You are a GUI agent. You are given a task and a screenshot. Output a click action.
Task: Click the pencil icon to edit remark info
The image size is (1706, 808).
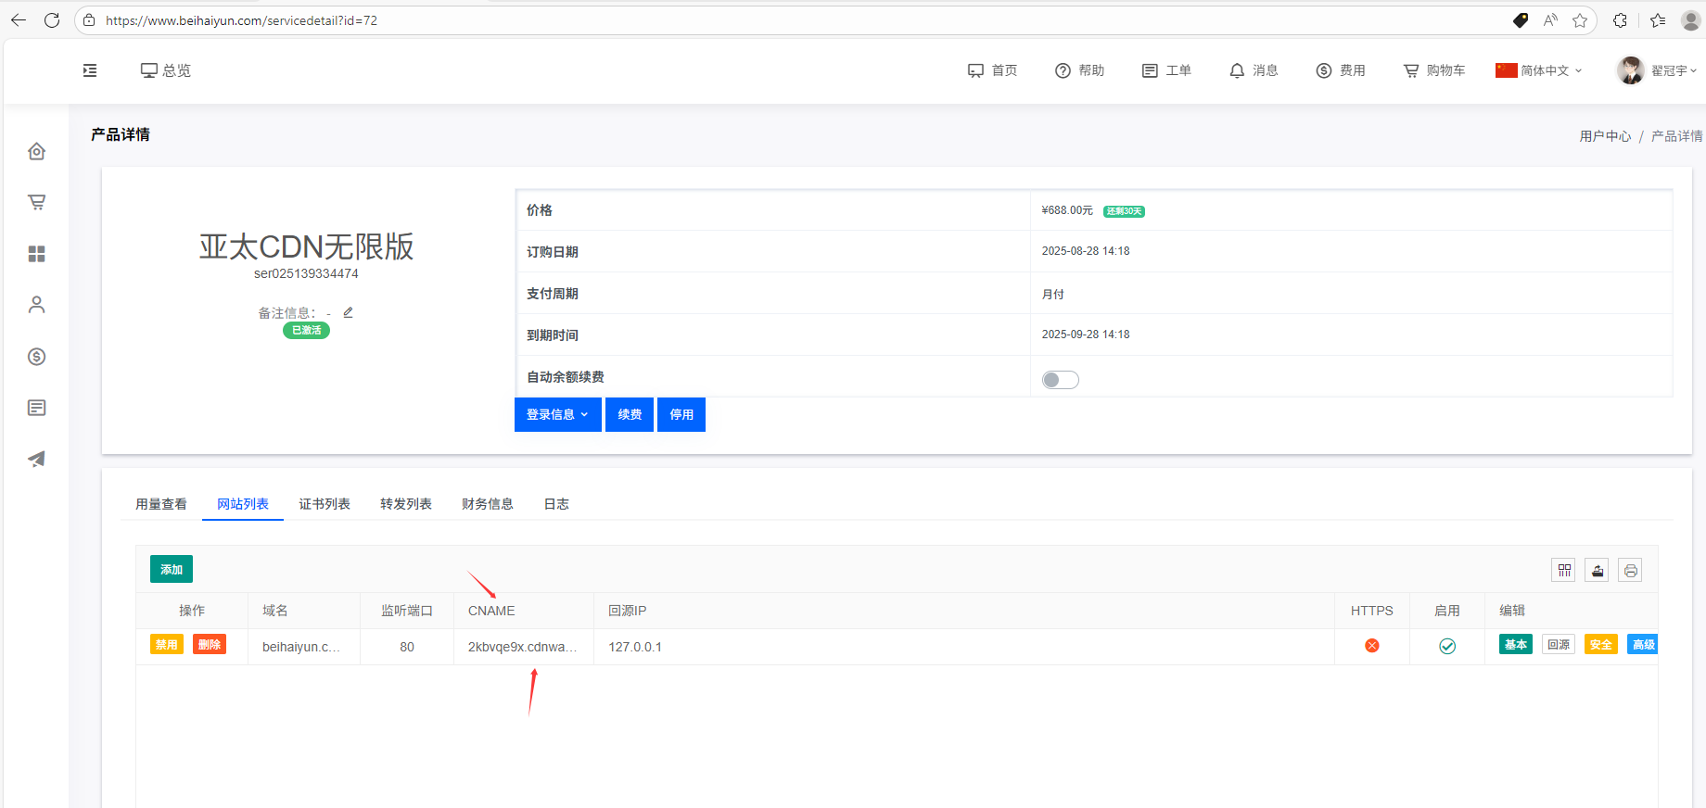(348, 313)
